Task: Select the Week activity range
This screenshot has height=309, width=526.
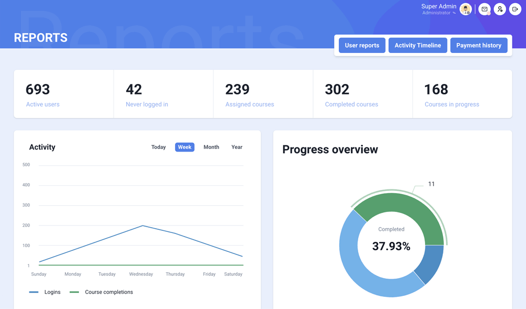Action: (185, 147)
